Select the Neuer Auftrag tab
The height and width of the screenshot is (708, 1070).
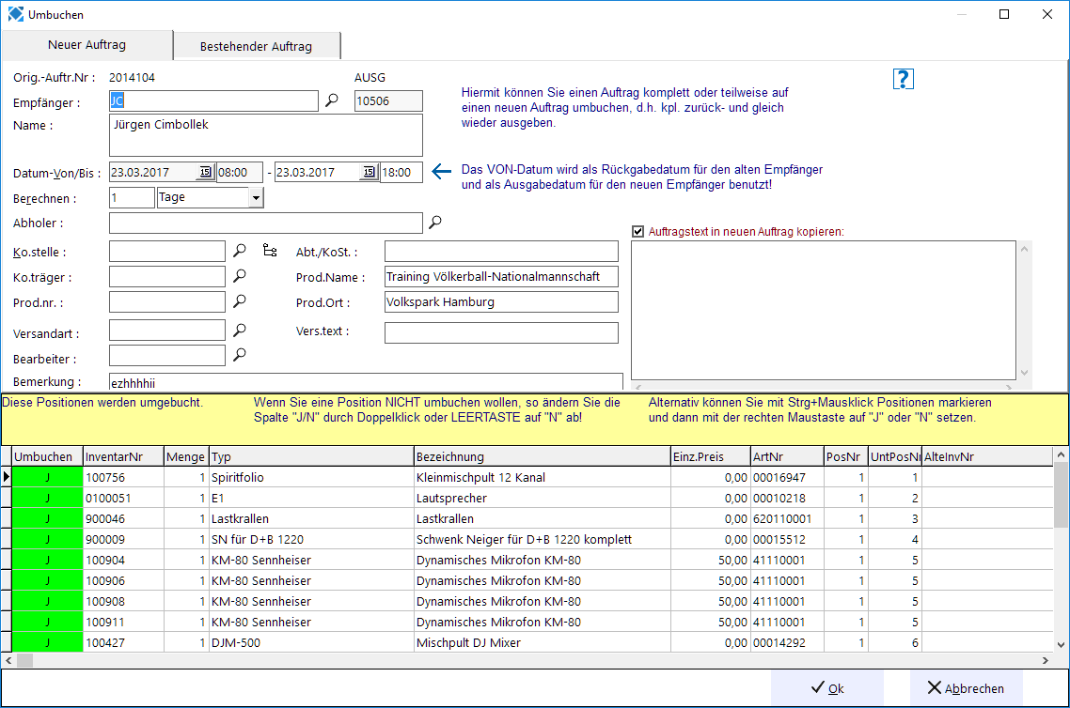tap(87, 44)
